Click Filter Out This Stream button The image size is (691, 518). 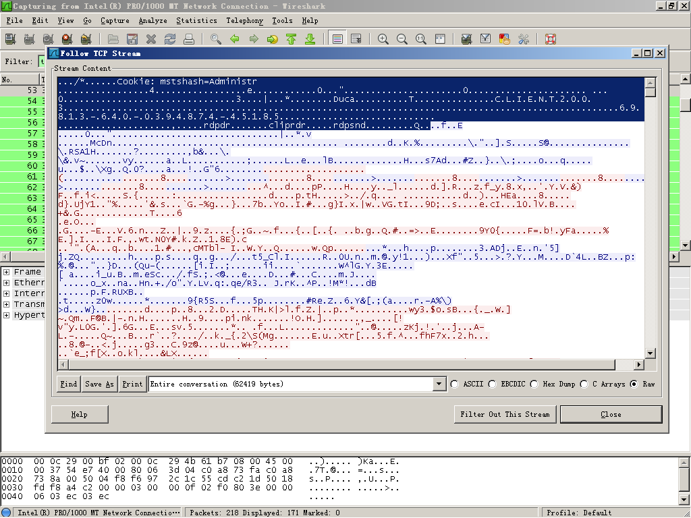(x=505, y=415)
